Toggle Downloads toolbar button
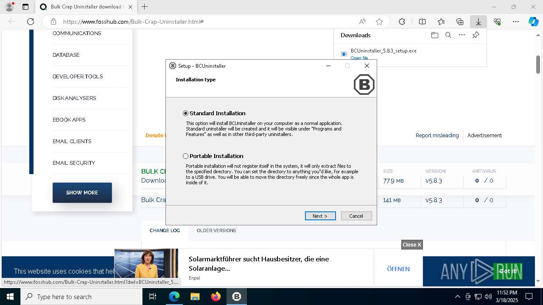The height and width of the screenshot is (305, 543). [479, 22]
